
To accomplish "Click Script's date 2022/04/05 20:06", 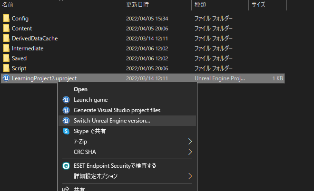I will click(147, 68).
